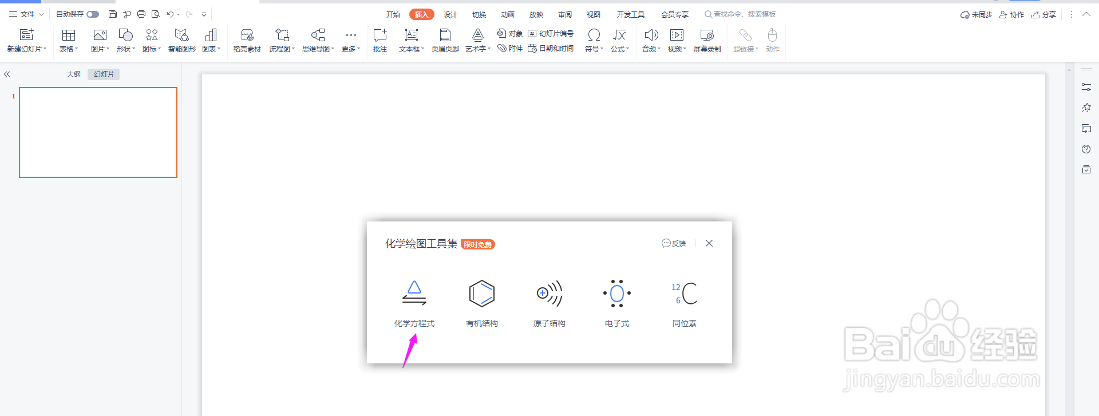
Task: Click the redo arrow icon
Action: pos(189,14)
